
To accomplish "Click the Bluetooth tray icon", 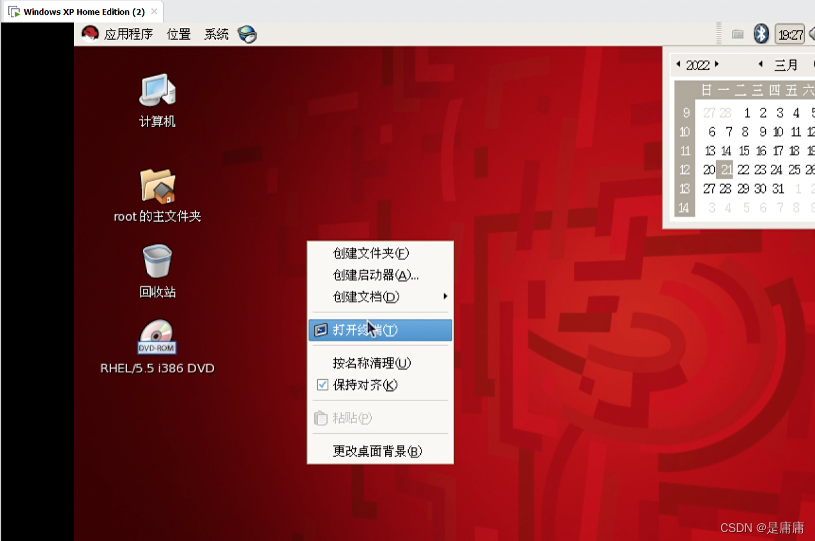I will (761, 34).
